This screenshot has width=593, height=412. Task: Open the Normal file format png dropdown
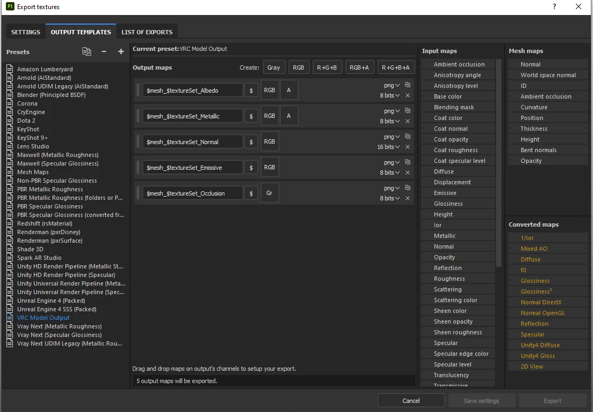pyautogui.click(x=392, y=137)
